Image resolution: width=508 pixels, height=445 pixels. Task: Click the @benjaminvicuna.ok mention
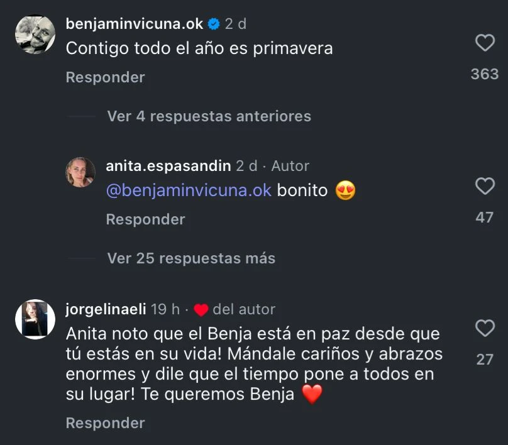tap(189, 190)
